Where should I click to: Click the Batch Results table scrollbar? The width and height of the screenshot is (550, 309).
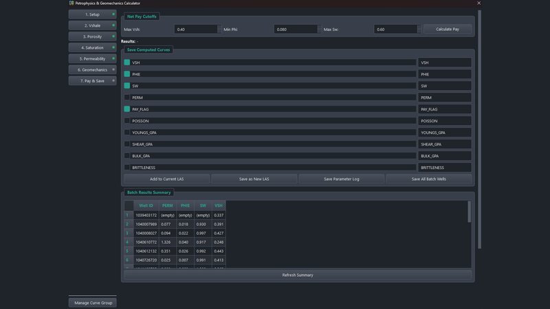[470, 211]
